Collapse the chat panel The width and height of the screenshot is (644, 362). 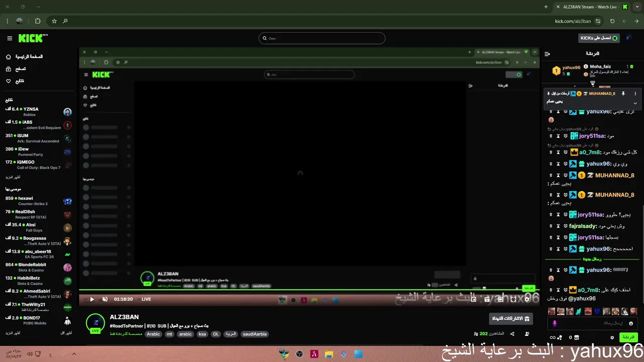(547, 54)
